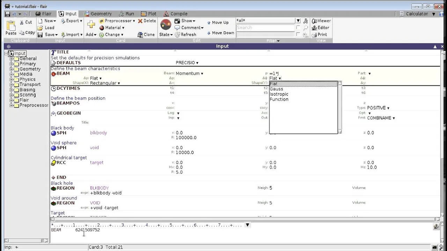Click the Export button
This screenshot has height=251, width=447.
71,21
